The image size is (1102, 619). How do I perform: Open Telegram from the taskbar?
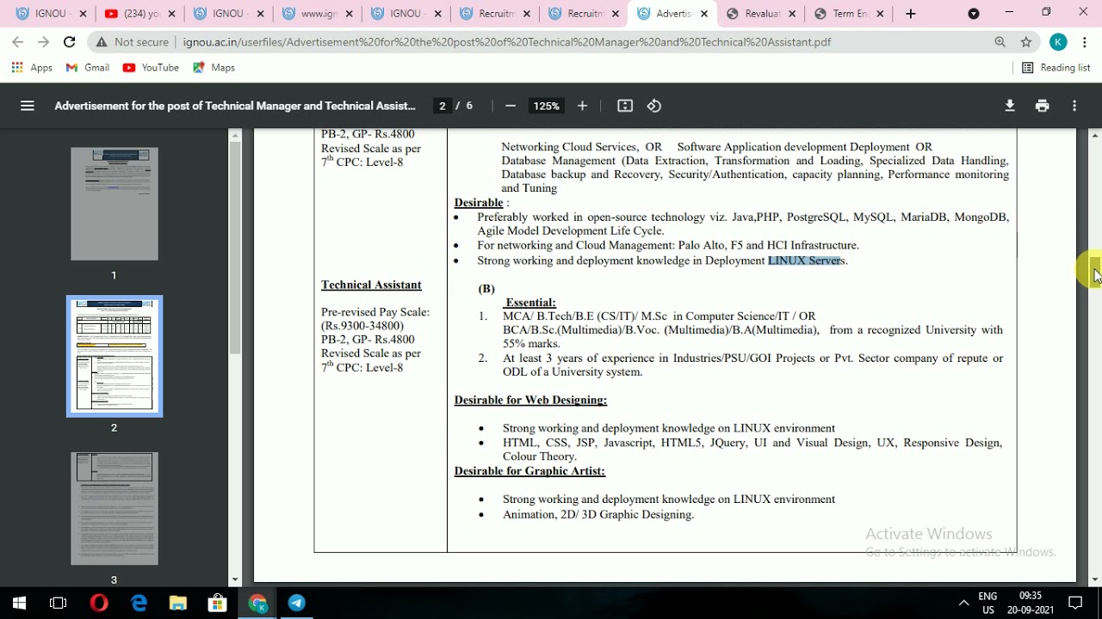tap(297, 603)
